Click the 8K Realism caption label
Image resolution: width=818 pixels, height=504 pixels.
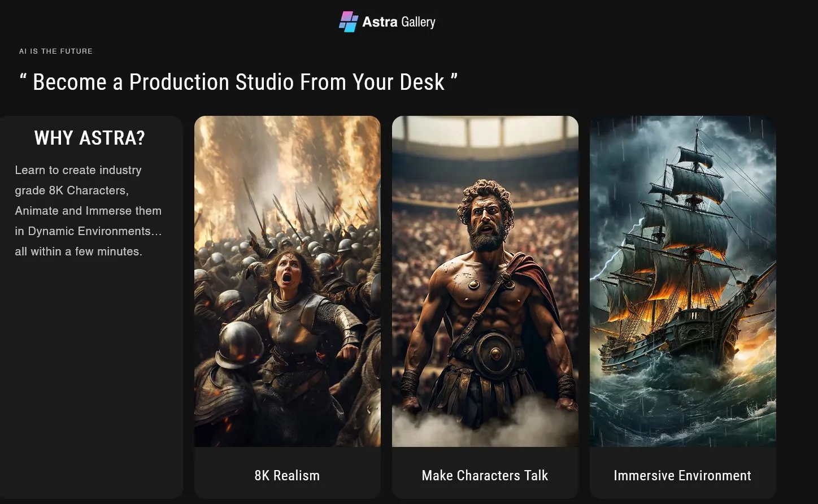pyautogui.click(x=287, y=475)
